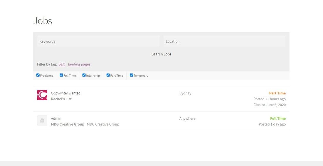Uncheck the Part Time filter checkbox
323x166 pixels.
coord(108,75)
